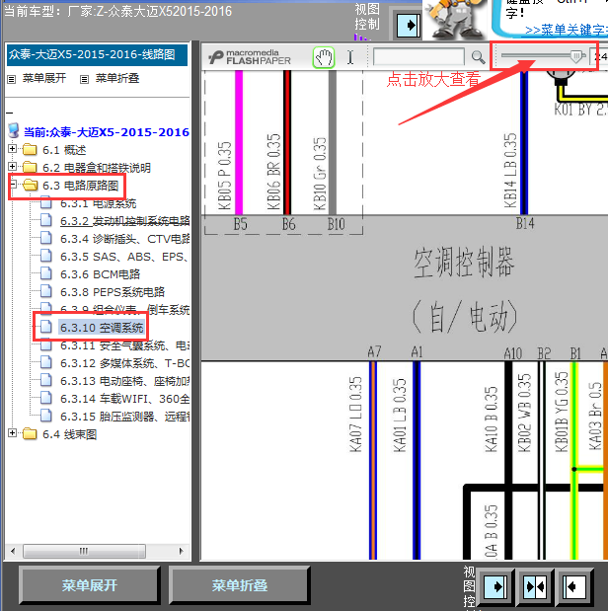
Task: Click the 6.4 线束图 folder icon
Action: click(30, 433)
